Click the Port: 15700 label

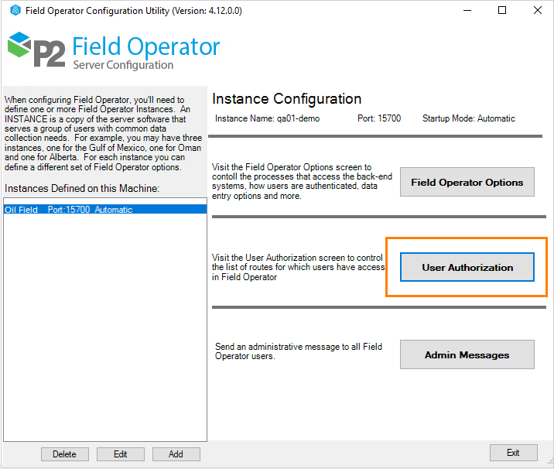(378, 118)
